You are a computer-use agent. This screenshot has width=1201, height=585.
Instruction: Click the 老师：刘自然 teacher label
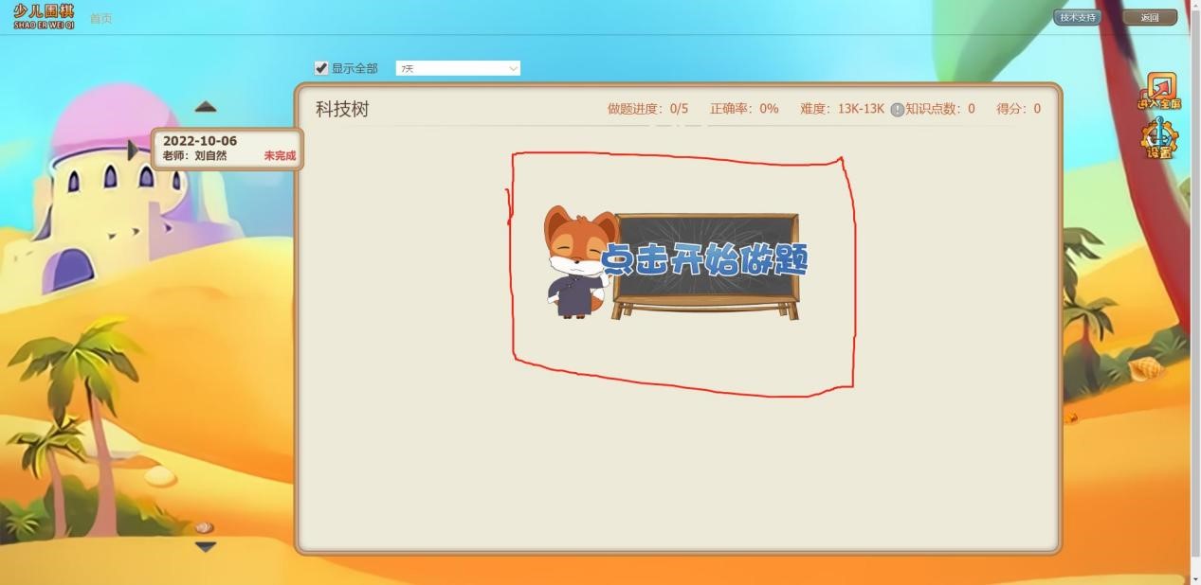point(194,156)
